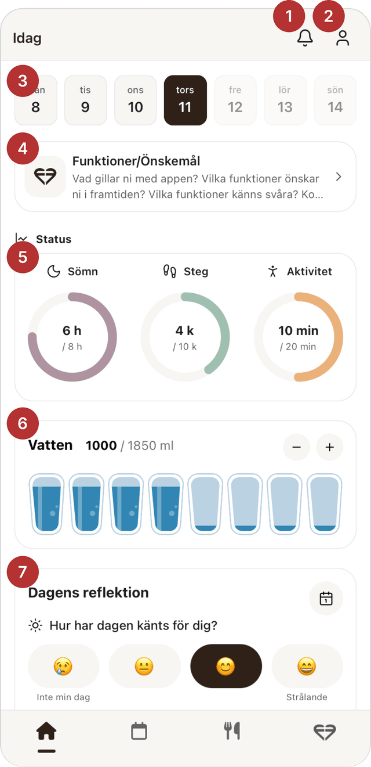Image resolution: width=371 pixels, height=767 pixels.
Task: Open the home tab in bottom navigation
Action: (x=46, y=732)
